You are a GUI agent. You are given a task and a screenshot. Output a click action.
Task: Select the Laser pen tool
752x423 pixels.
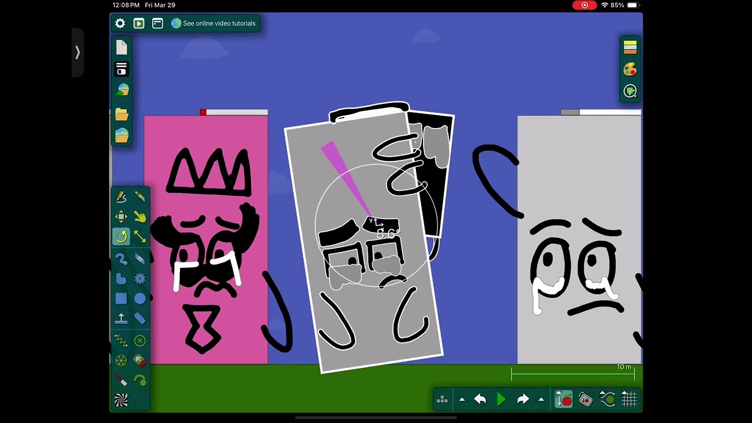click(x=121, y=380)
